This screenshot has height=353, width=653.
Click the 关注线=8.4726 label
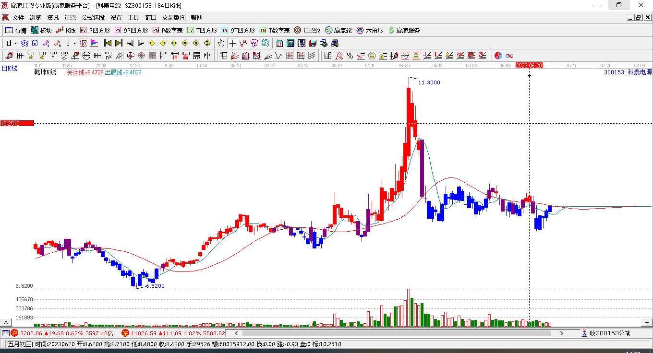coord(85,72)
